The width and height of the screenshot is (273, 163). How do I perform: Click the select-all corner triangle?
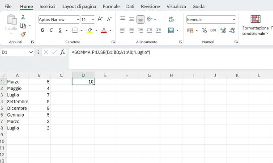[x=3, y=75]
